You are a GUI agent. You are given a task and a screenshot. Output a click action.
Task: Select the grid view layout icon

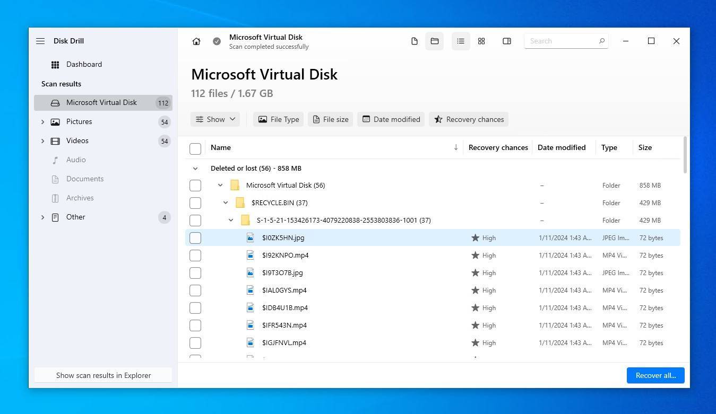pyautogui.click(x=481, y=41)
